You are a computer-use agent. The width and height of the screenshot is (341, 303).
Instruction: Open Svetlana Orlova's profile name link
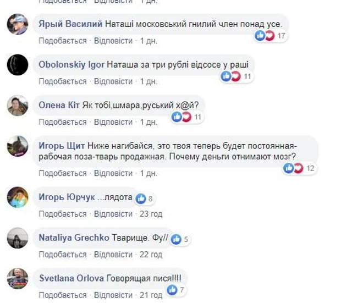click(x=71, y=278)
